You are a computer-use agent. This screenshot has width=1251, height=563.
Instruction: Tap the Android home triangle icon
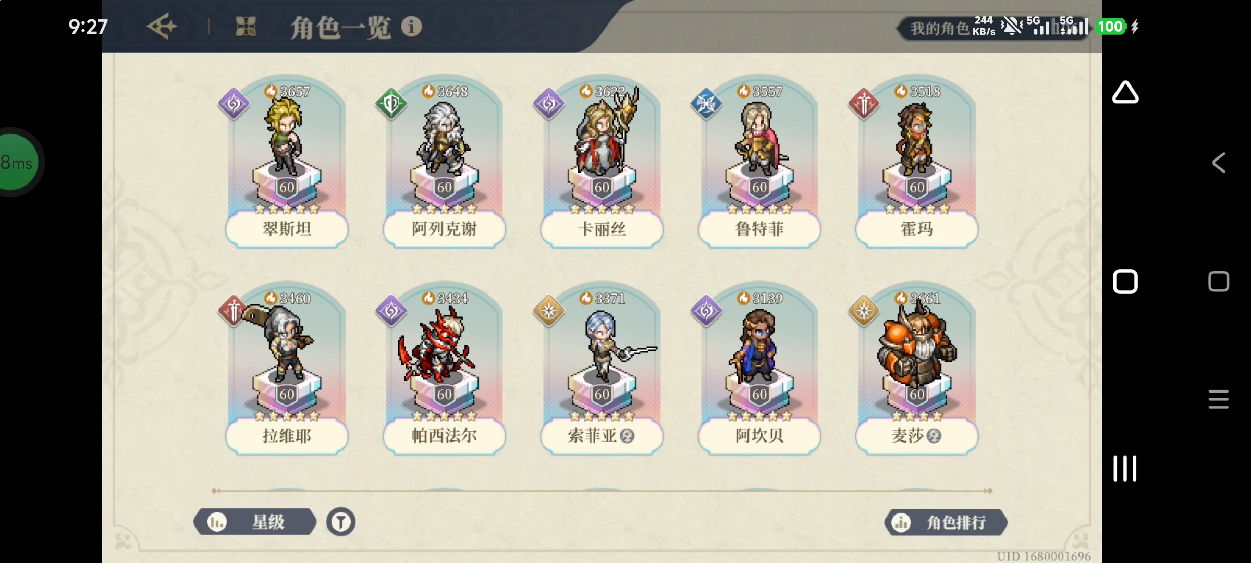tap(1125, 93)
